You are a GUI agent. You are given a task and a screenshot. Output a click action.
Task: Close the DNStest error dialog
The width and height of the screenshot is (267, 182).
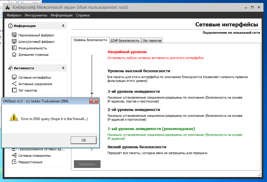coord(94,101)
